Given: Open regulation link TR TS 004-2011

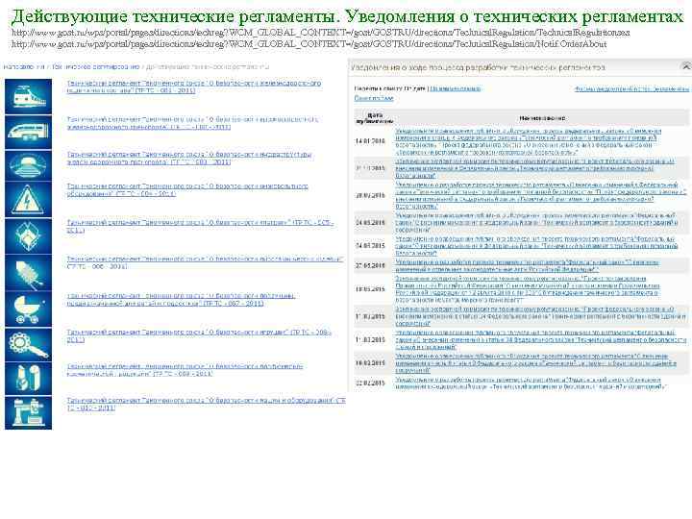Looking at the screenshot, I should pyautogui.click(x=187, y=189).
